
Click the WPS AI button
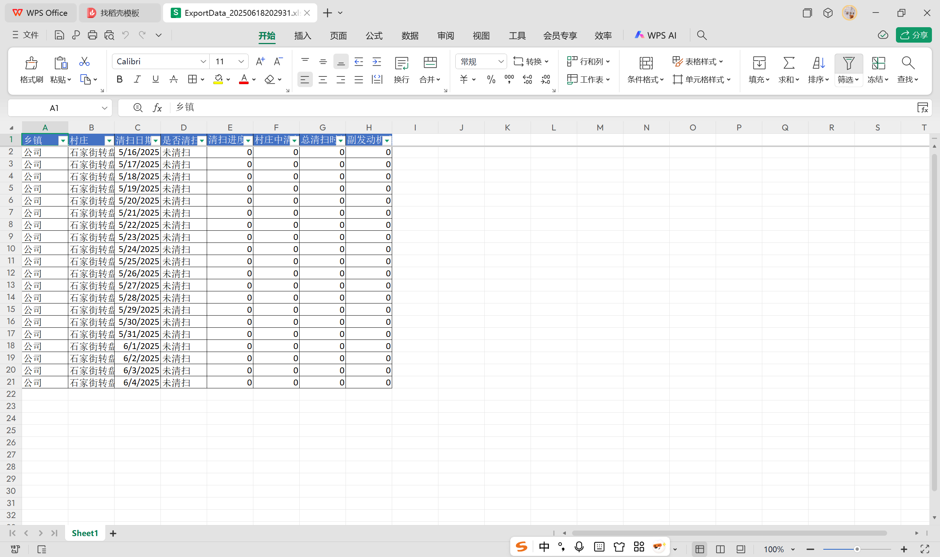pyautogui.click(x=655, y=35)
